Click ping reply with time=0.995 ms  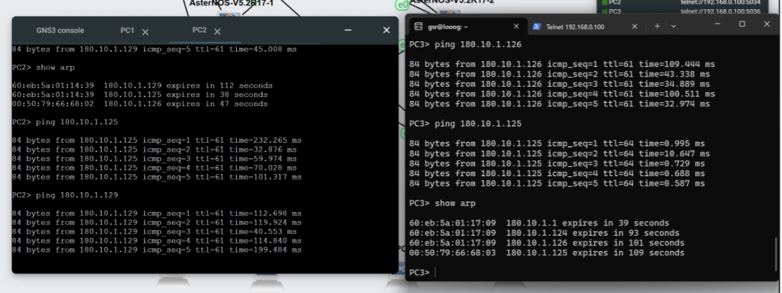coord(557,144)
